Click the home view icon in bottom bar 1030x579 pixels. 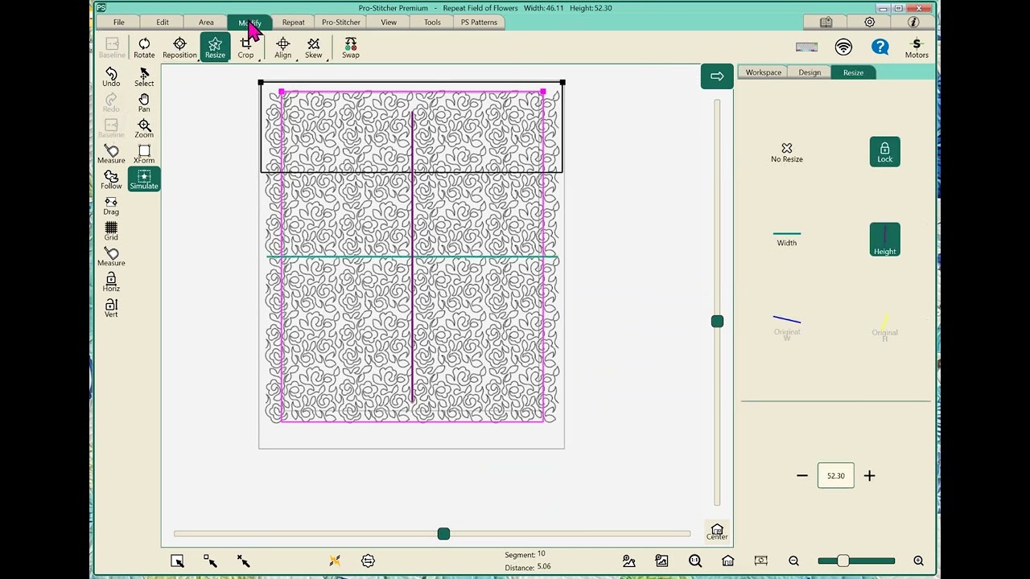(x=727, y=561)
